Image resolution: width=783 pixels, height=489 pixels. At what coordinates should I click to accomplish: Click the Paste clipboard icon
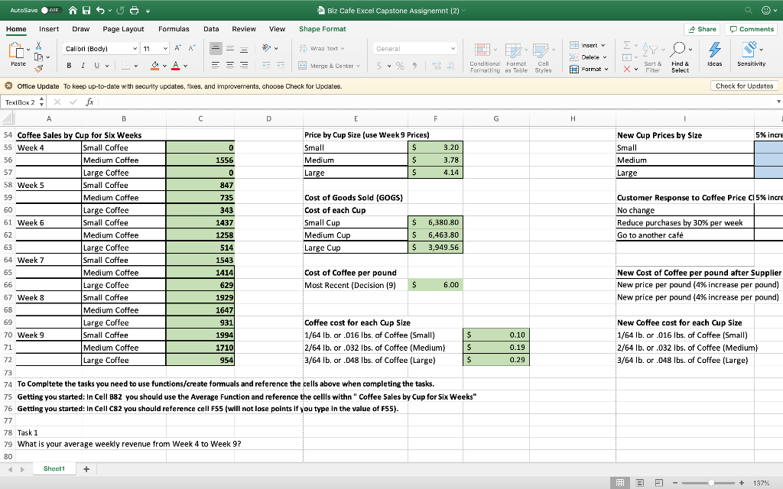(17, 50)
